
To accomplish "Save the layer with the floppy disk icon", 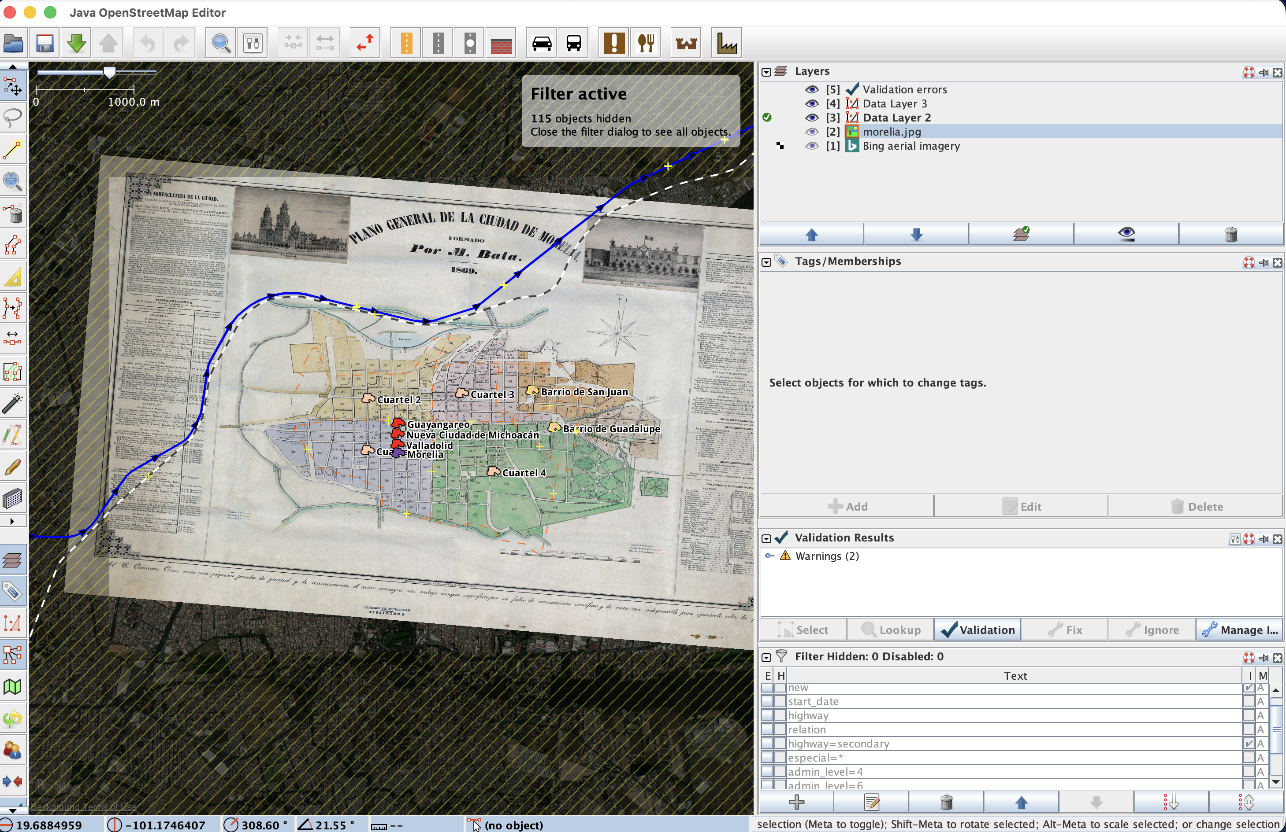I will [x=45, y=43].
